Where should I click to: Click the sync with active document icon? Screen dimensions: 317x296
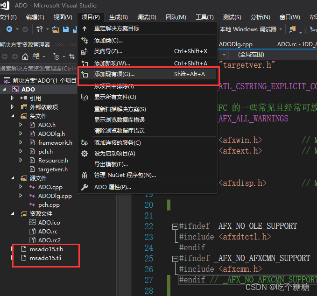coord(72,56)
